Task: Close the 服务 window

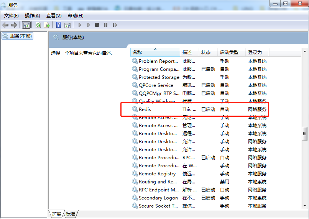Action: pos(300,3)
